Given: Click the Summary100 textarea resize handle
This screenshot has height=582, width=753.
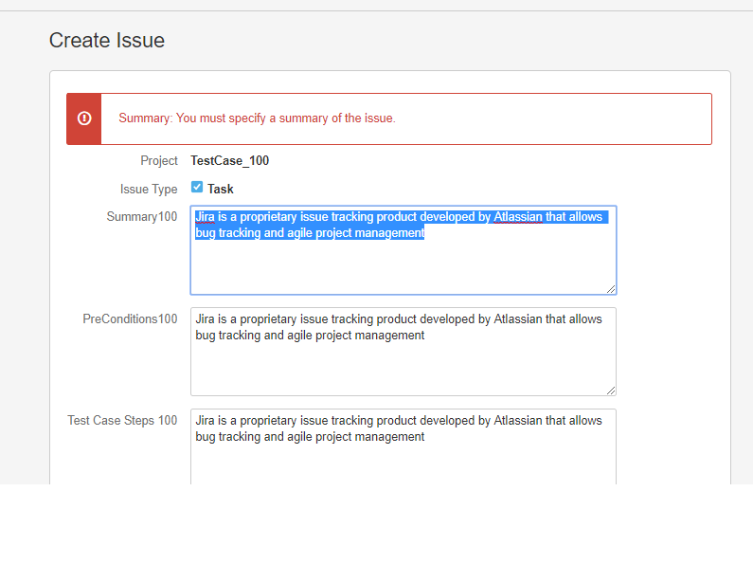Looking at the screenshot, I should [611, 289].
